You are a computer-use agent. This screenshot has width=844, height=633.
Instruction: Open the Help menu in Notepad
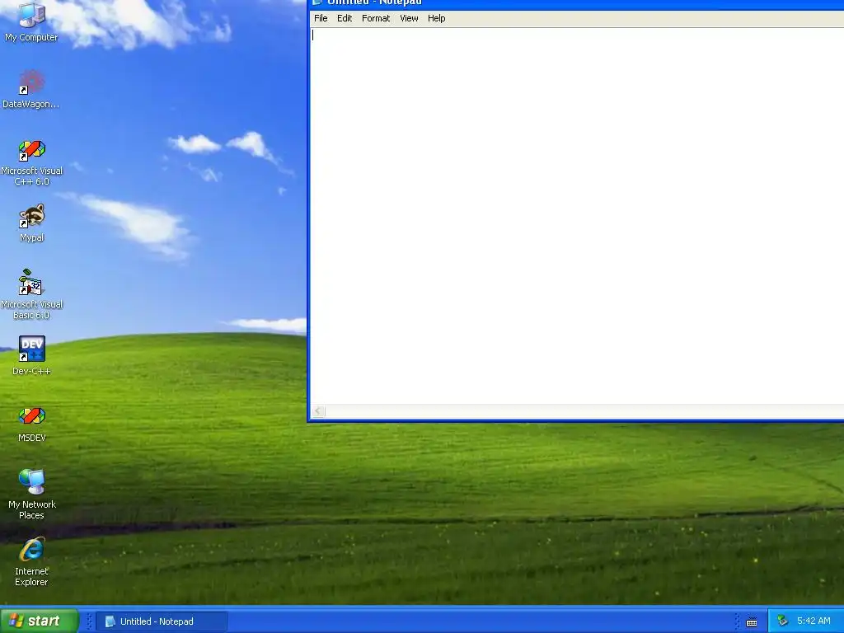pos(437,18)
